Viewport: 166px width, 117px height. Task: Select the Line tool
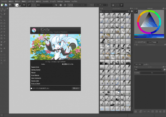(5, 20)
